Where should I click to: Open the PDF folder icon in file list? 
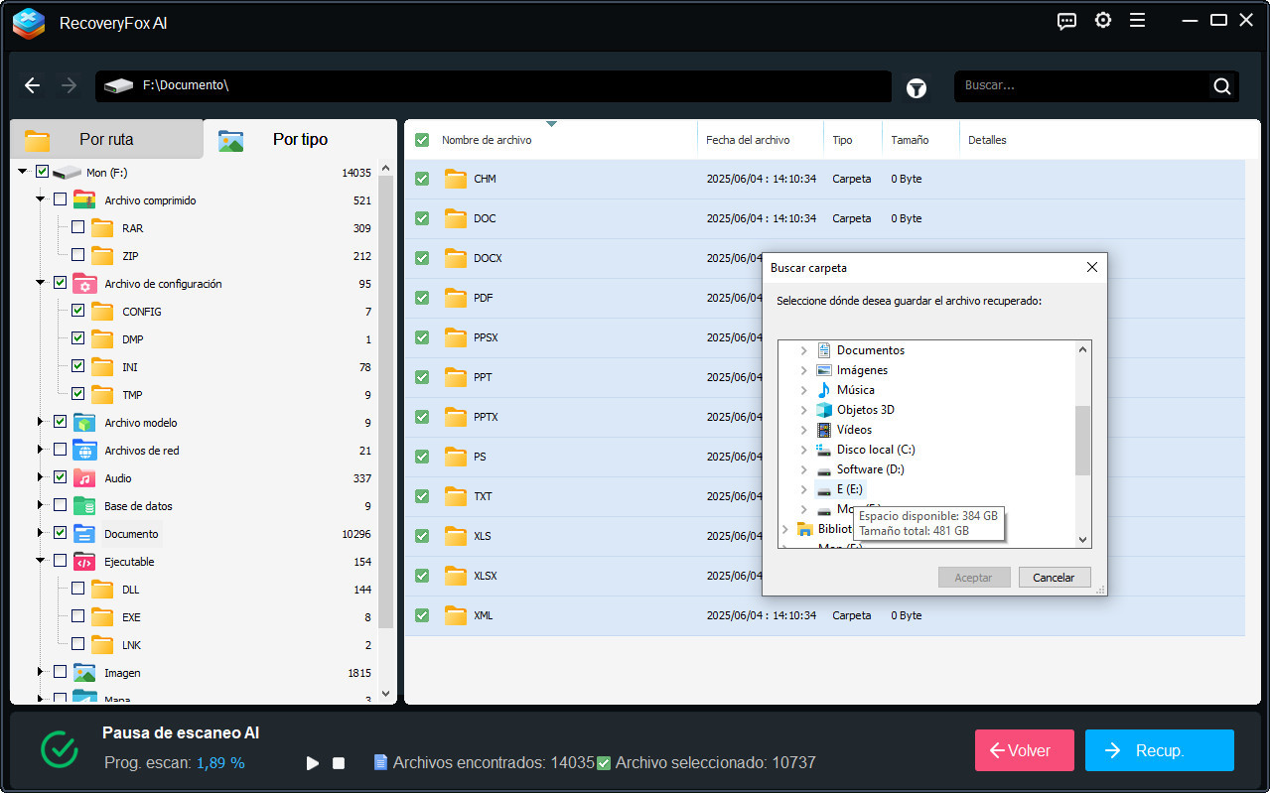(x=456, y=298)
